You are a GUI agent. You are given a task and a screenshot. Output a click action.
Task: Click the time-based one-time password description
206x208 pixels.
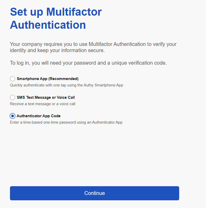(x=66, y=122)
